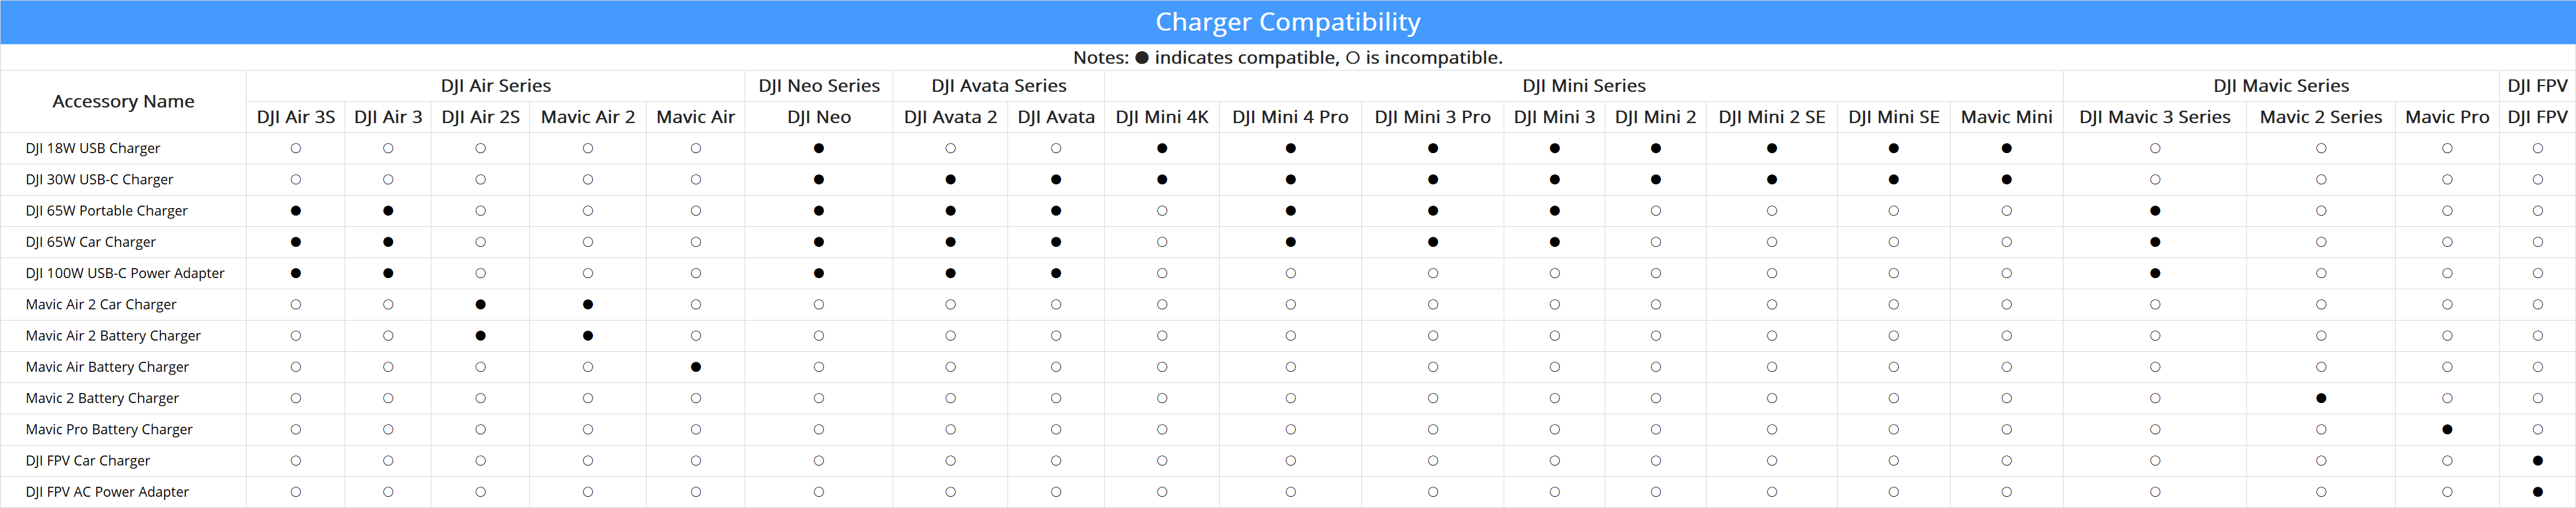2576x508 pixels.
Task: Click empty circle for DJI 65W Car Charger and DJI Mini 4K
Action: click(x=1162, y=241)
